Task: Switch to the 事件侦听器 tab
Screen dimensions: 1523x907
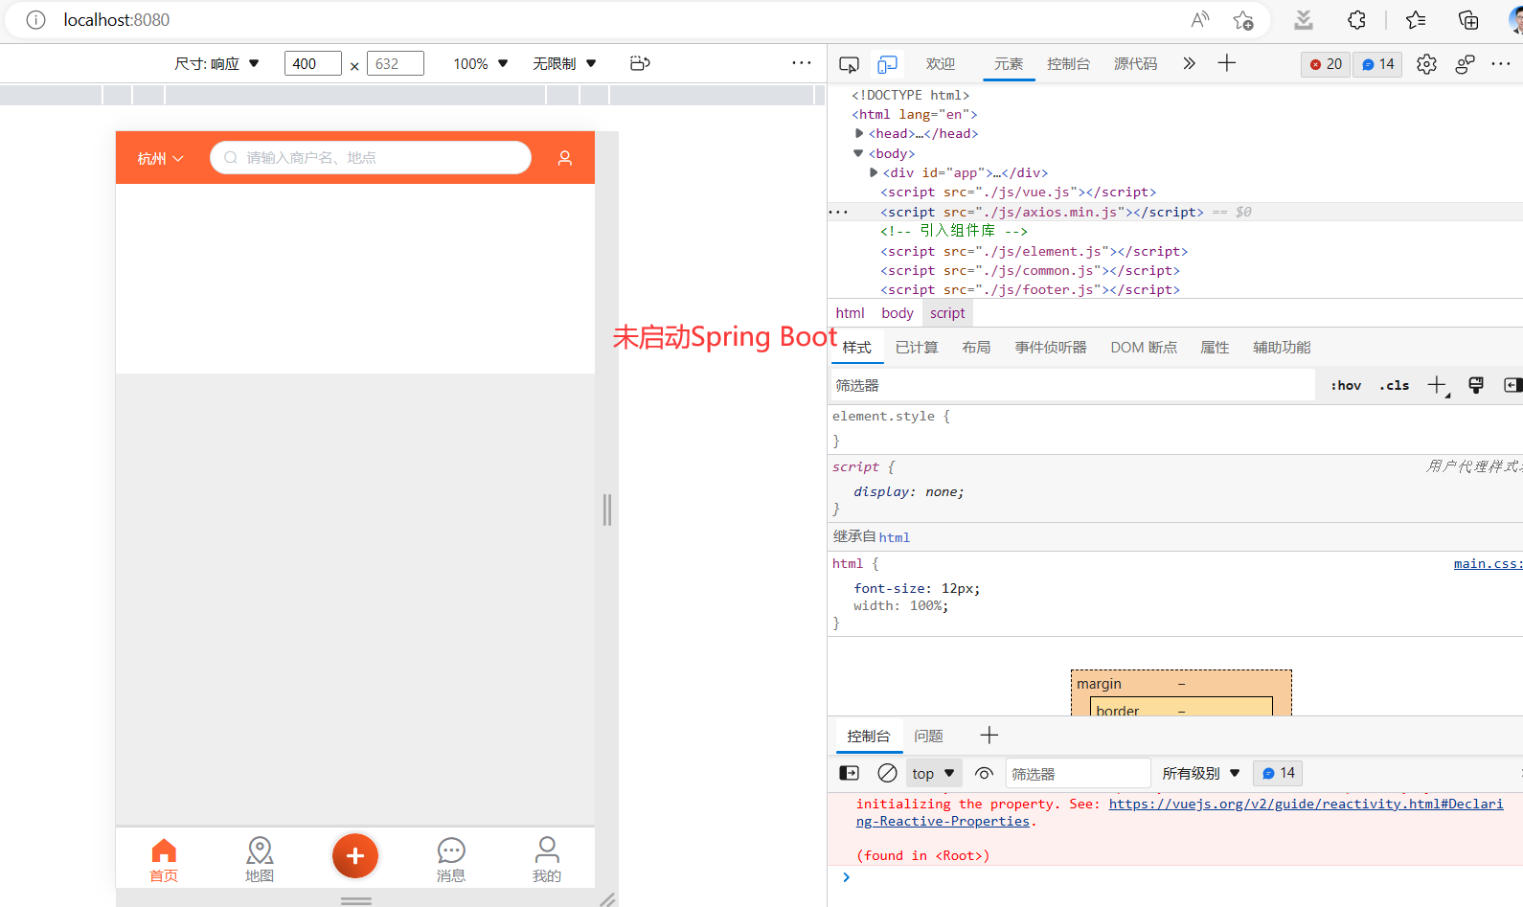Action: [1051, 347]
